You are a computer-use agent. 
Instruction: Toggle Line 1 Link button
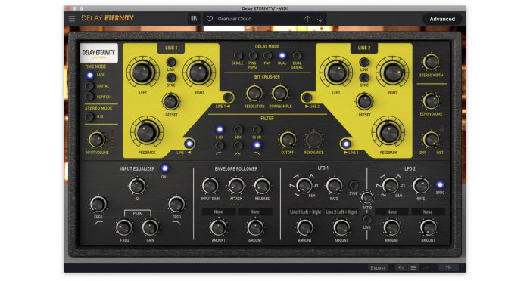(171, 62)
